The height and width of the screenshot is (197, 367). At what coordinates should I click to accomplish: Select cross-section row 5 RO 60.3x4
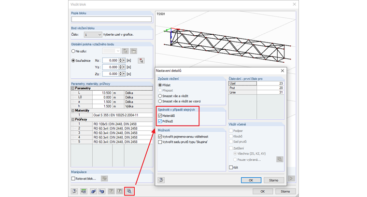point(112,142)
